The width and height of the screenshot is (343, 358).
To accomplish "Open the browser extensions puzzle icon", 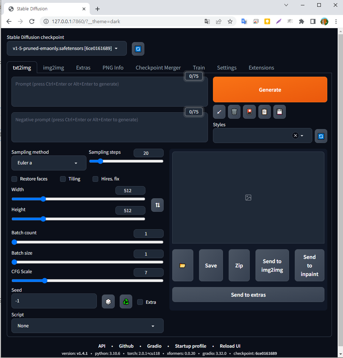I will [302, 21].
